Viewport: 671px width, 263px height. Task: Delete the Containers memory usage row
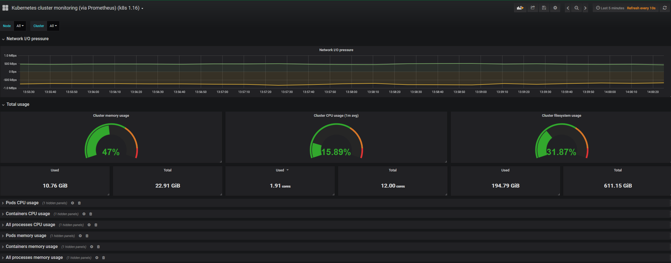tap(98, 247)
